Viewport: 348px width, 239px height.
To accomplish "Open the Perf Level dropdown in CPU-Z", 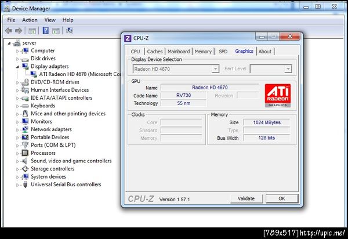I will tap(288, 69).
